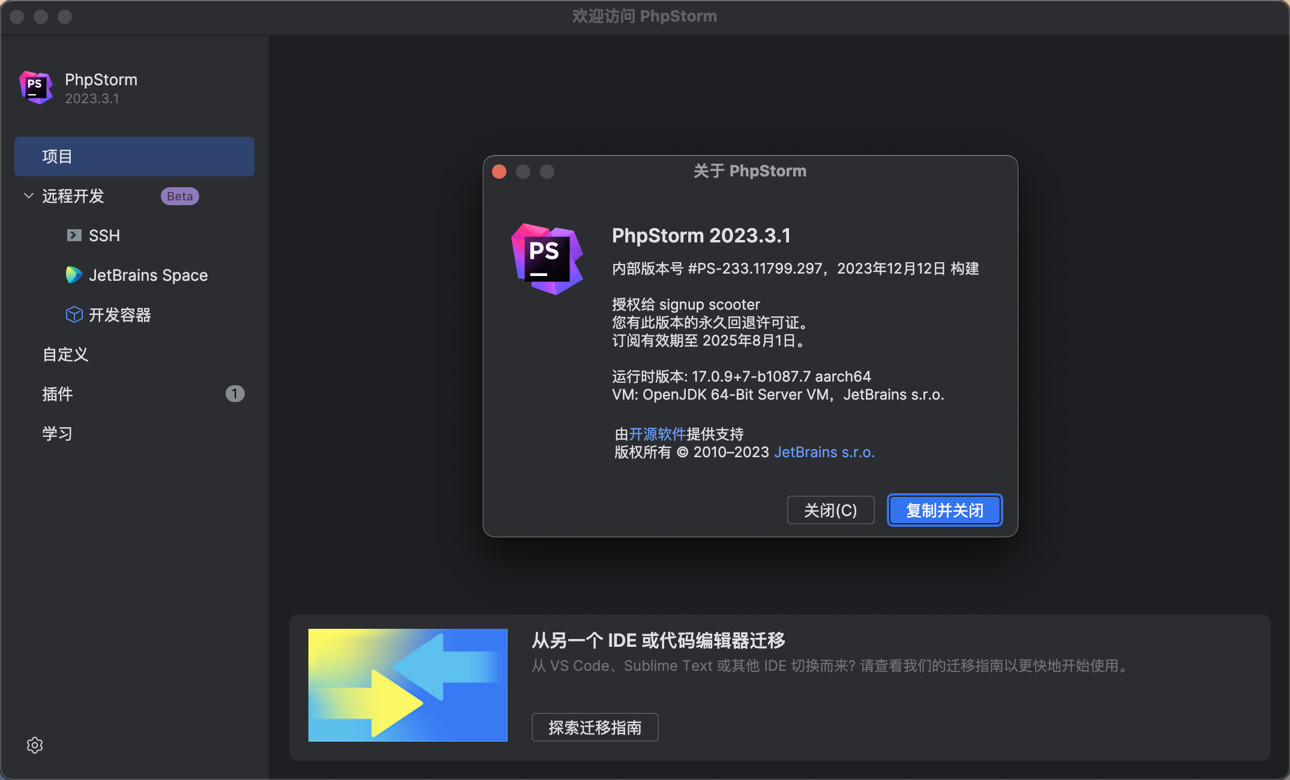
Task: Click the 复制并关闭 button
Action: 944,510
